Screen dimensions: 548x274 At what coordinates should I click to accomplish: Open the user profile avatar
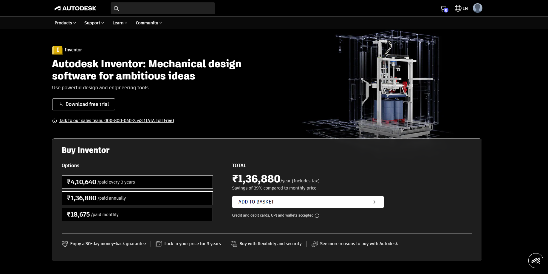[x=477, y=8]
